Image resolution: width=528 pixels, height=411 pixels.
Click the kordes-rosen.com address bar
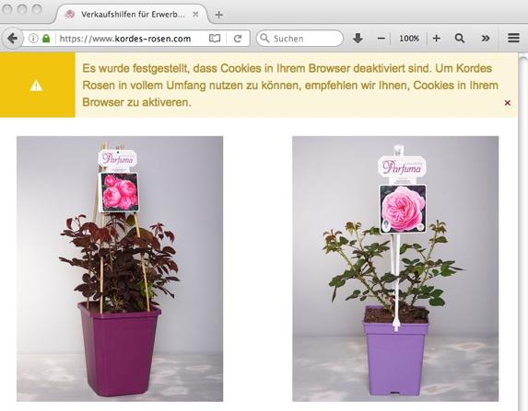point(125,39)
